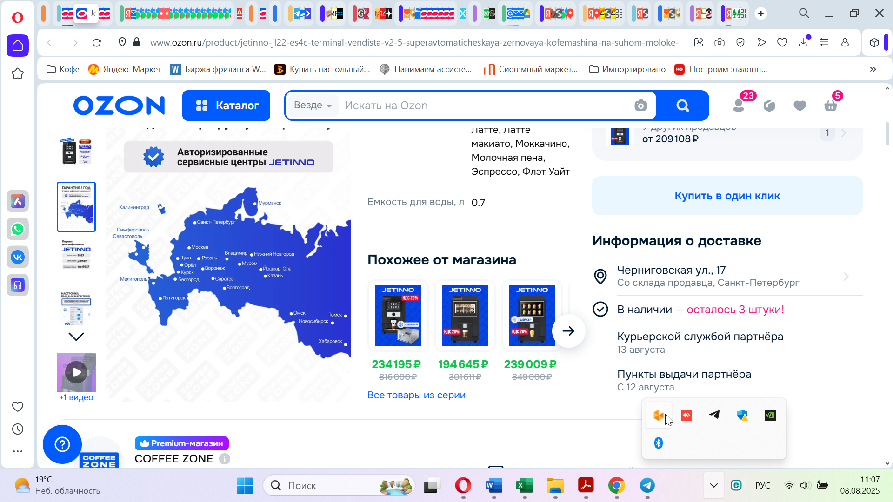Open Системный маркет bookmark
The height and width of the screenshot is (502, 893).
531,69
